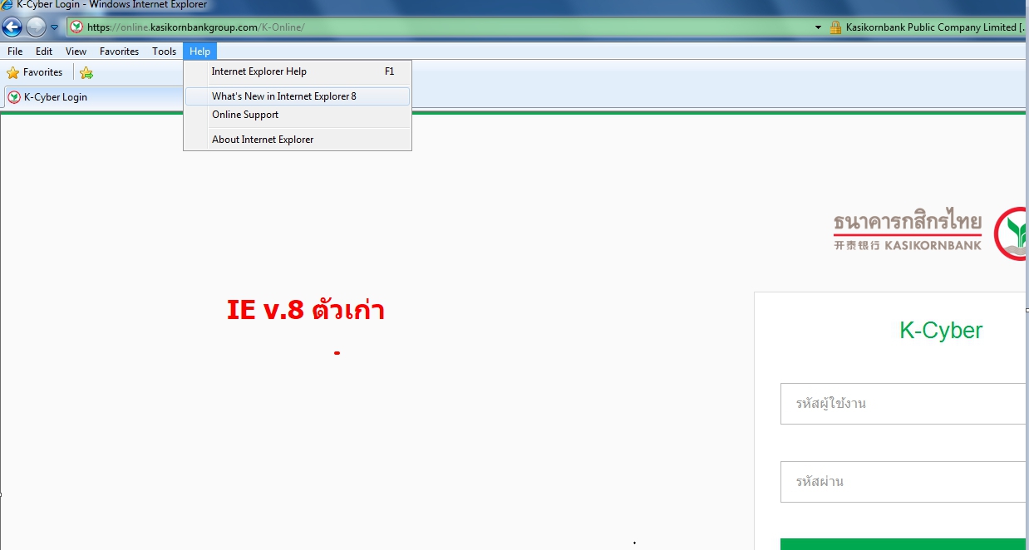Open the Tools menu
The image size is (1029, 550).
(165, 52)
